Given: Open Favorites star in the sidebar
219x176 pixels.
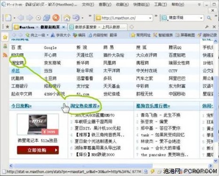Looking at the screenshot, I should point(5,37).
